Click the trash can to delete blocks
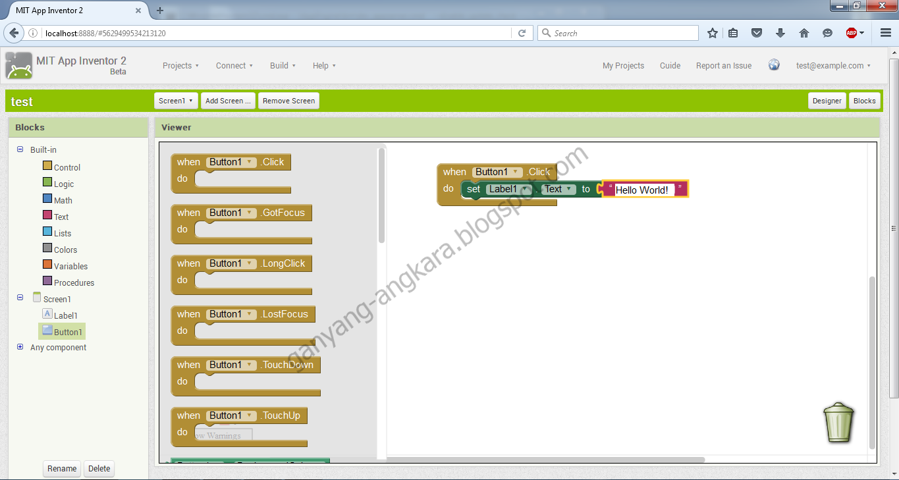The width and height of the screenshot is (899, 480). (x=838, y=422)
